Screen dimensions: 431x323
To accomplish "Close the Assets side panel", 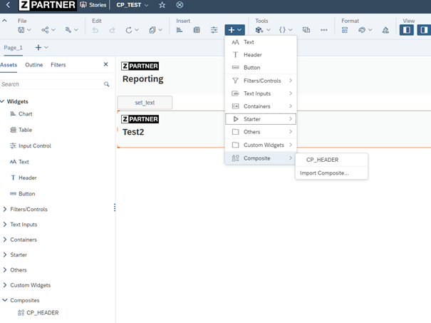I will (x=106, y=65).
